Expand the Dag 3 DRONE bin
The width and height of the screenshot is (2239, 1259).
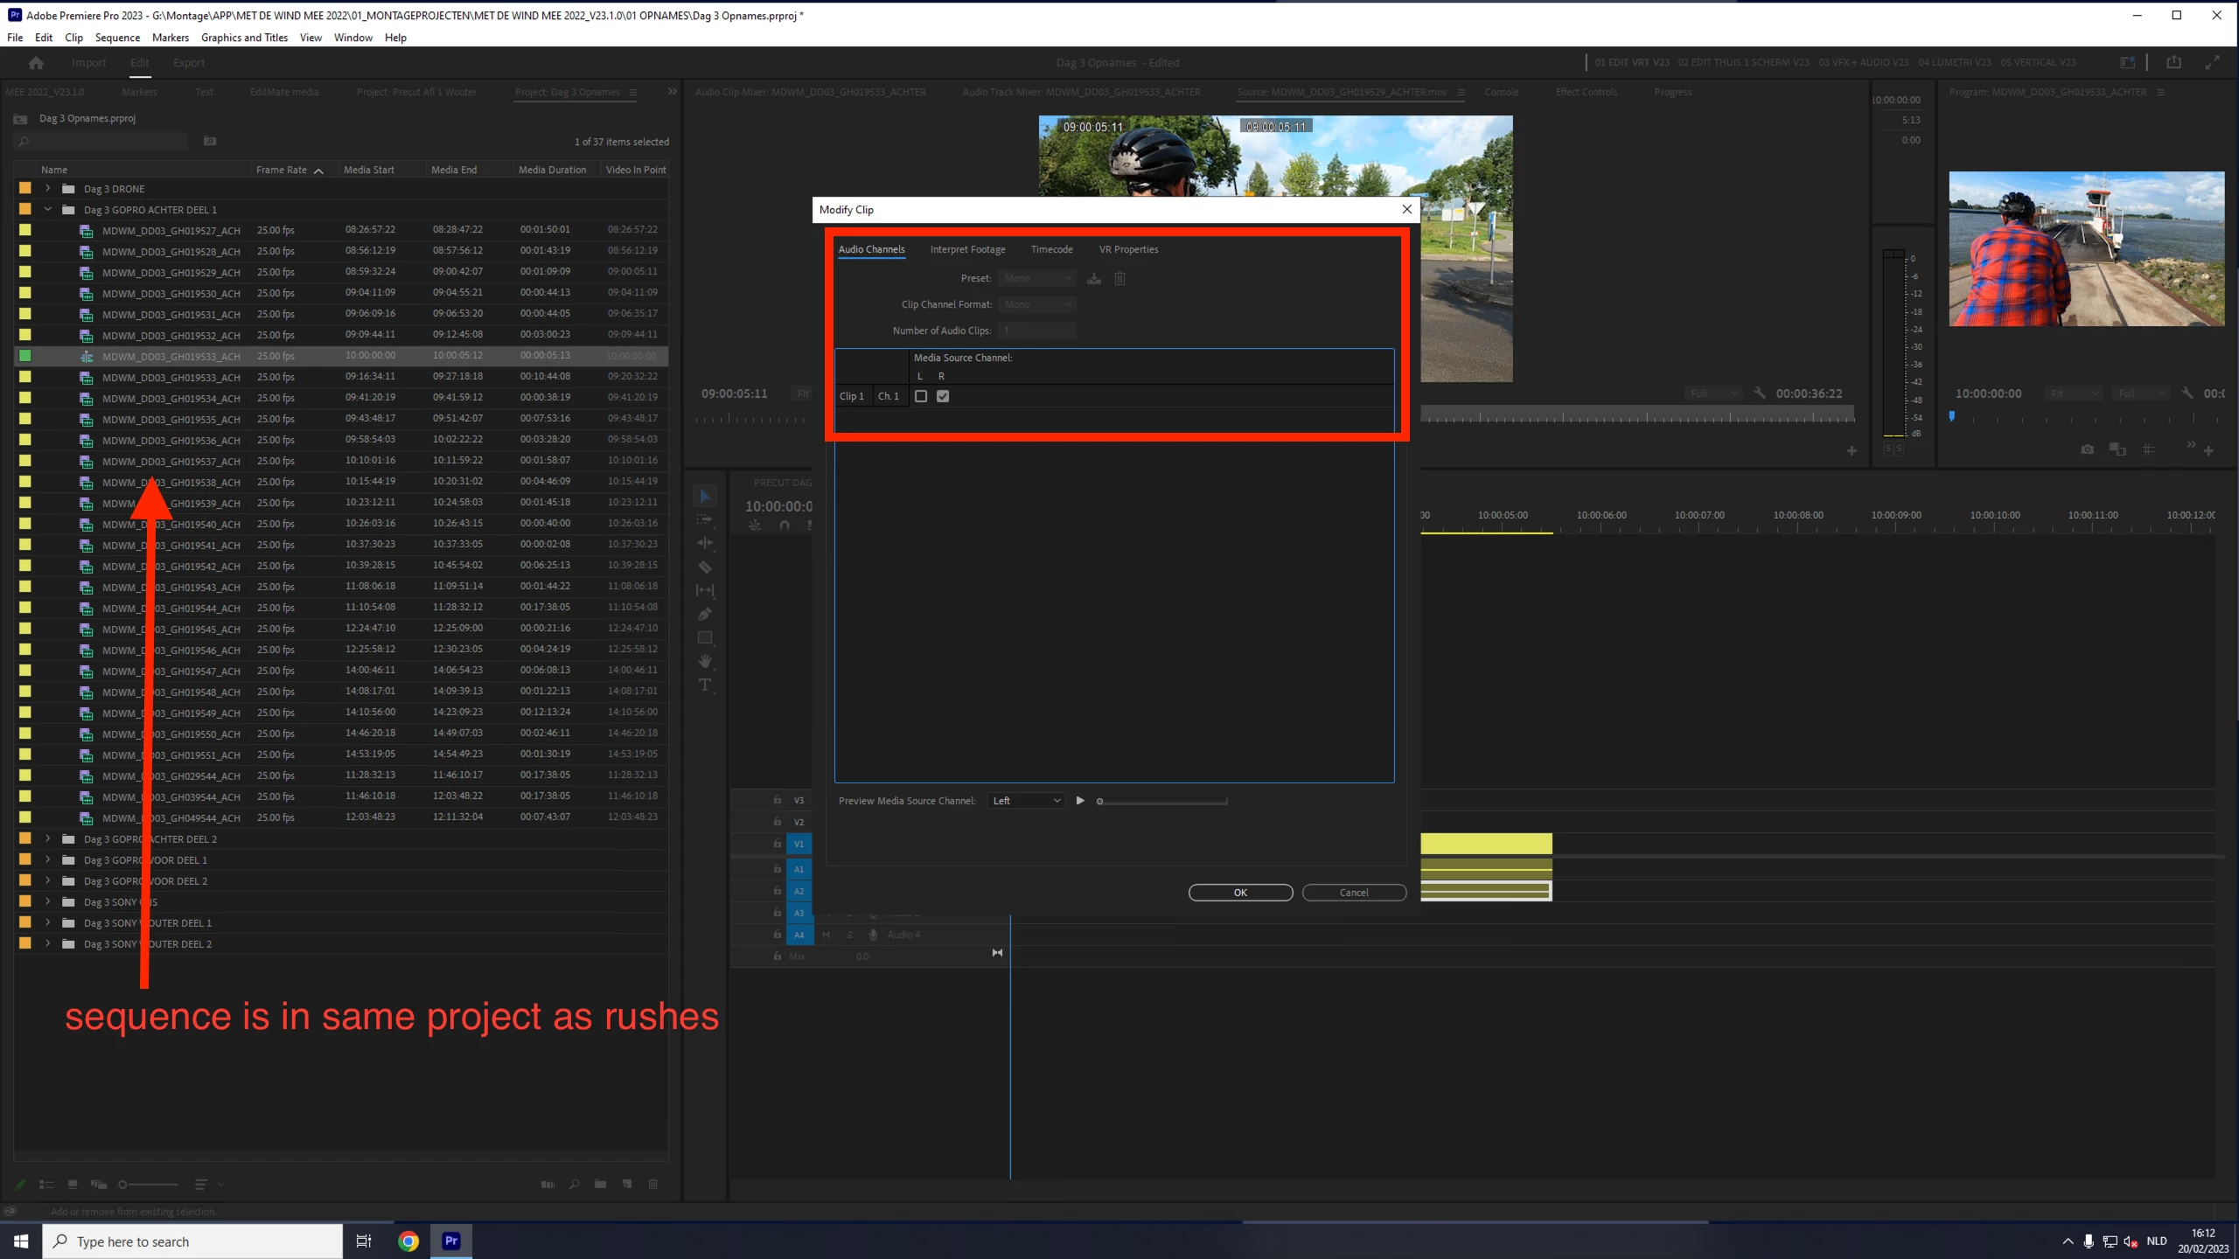coord(48,188)
